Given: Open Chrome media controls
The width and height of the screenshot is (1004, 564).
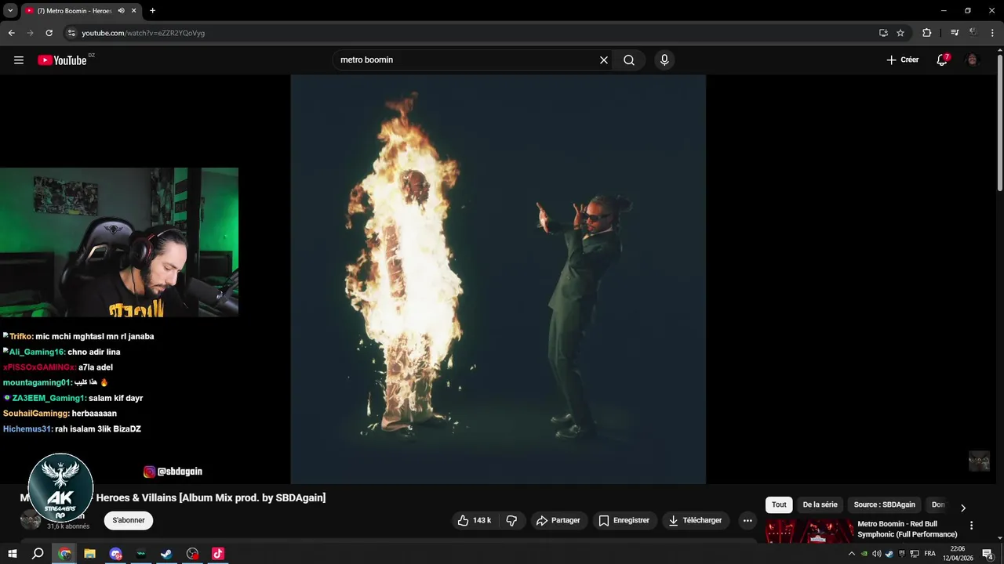Looking at the screenshot, I should (955, 33).
